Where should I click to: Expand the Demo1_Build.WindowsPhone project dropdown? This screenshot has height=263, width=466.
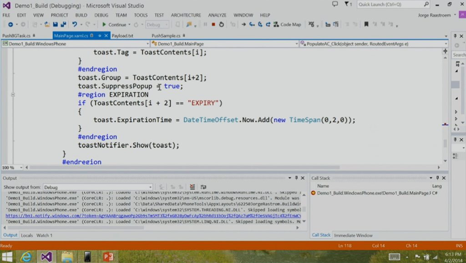point(147,44)
